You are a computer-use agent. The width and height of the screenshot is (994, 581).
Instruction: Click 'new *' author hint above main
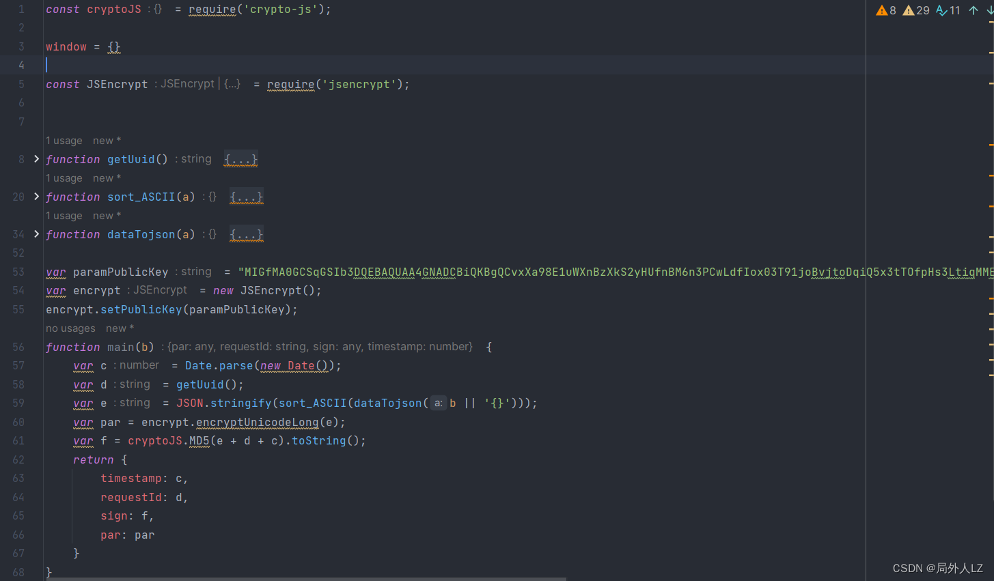pos(120,328)
